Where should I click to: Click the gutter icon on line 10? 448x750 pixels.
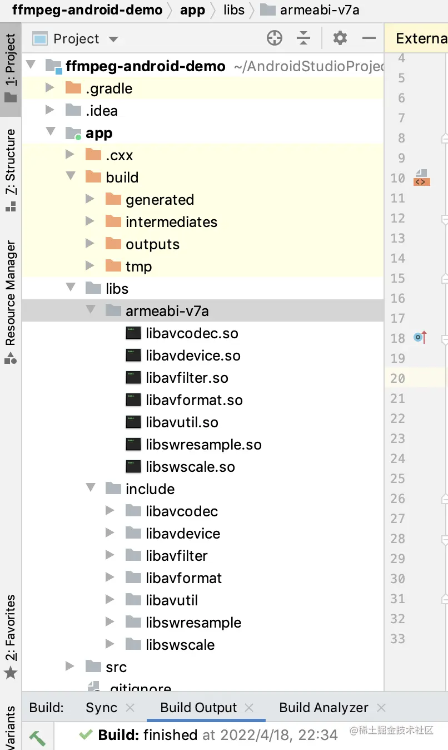421,178
